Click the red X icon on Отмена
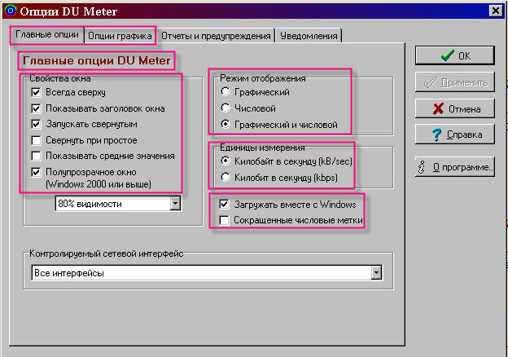 [438, 108]
